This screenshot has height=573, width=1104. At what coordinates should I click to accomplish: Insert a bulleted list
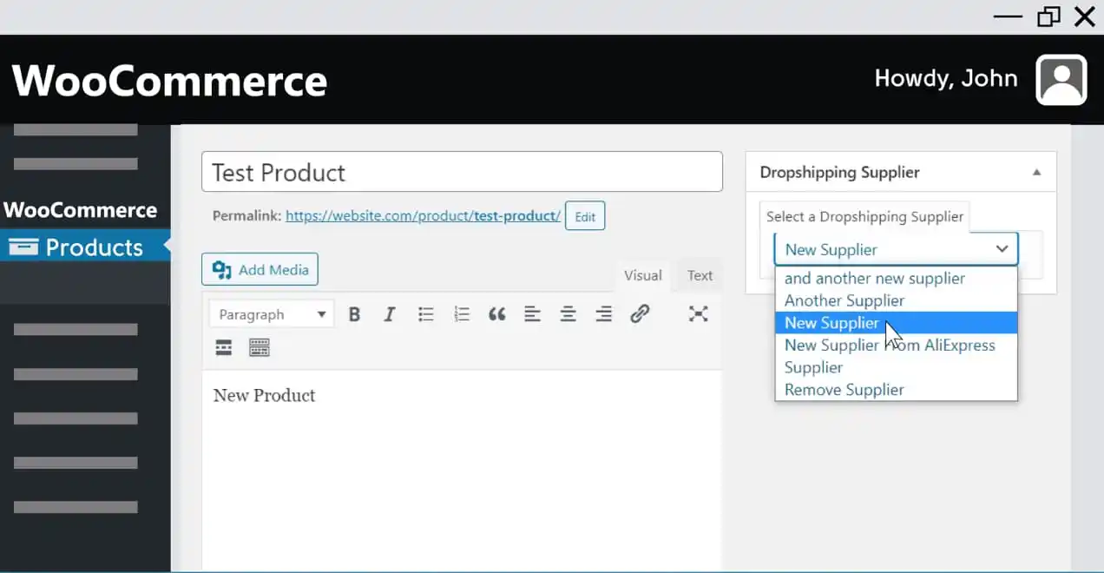(x=425, y=314)
